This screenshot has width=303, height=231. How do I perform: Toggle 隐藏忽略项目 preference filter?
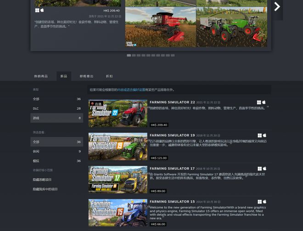pos(42,180)
